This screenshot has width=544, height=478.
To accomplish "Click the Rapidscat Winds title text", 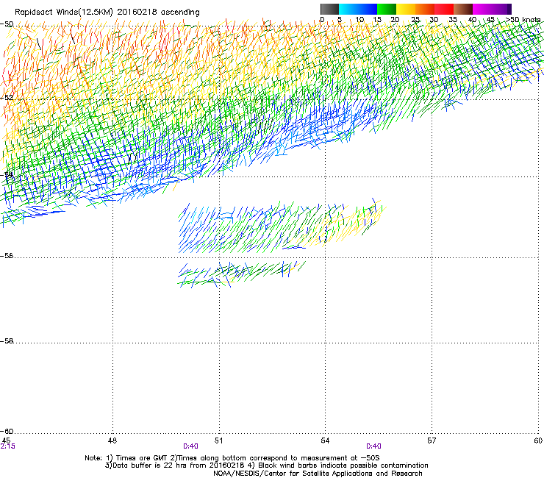I will coord(107,13).
